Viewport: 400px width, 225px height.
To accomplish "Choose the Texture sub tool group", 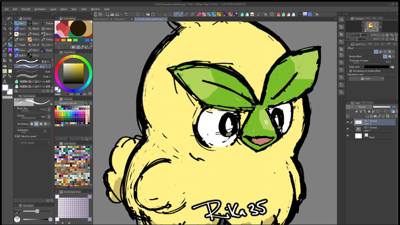I will point(47,23).
